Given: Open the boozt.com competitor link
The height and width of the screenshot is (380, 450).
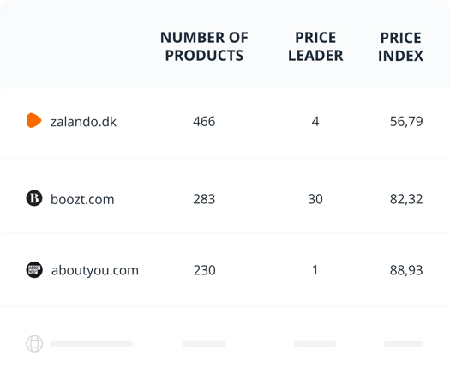Looking at the screenshot, I should (x=82, y=199).
